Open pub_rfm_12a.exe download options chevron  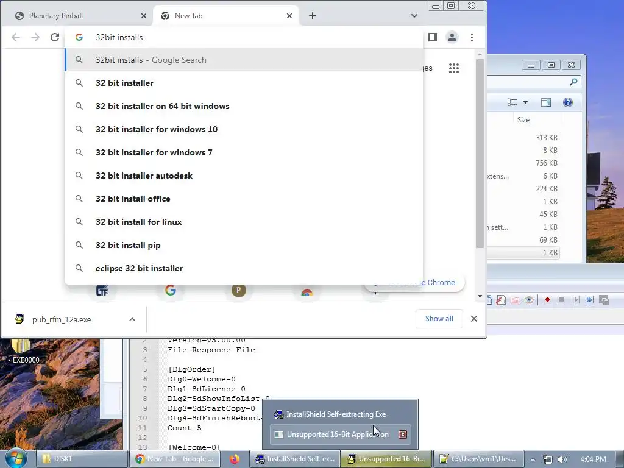pos(132,319)
